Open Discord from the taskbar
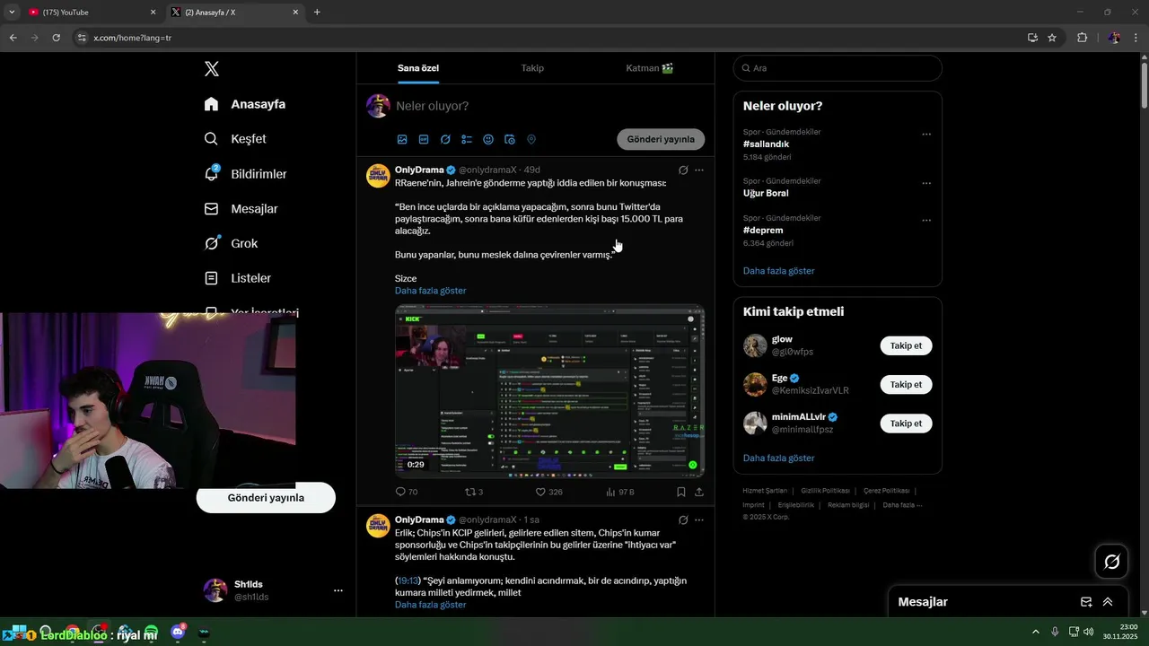1149x646 pixels. [x=177, y=633]
